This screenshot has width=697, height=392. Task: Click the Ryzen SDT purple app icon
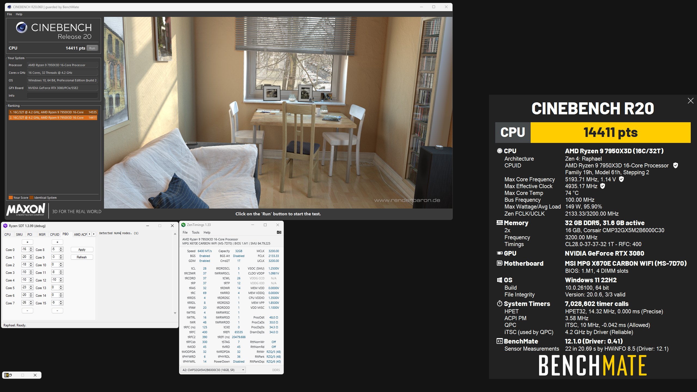5,226
